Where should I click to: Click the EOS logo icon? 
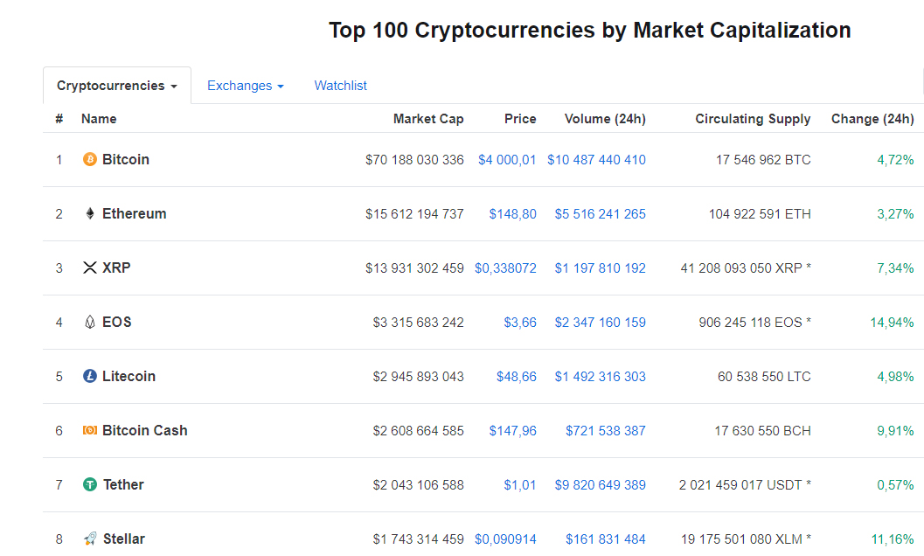coord(89,322)
